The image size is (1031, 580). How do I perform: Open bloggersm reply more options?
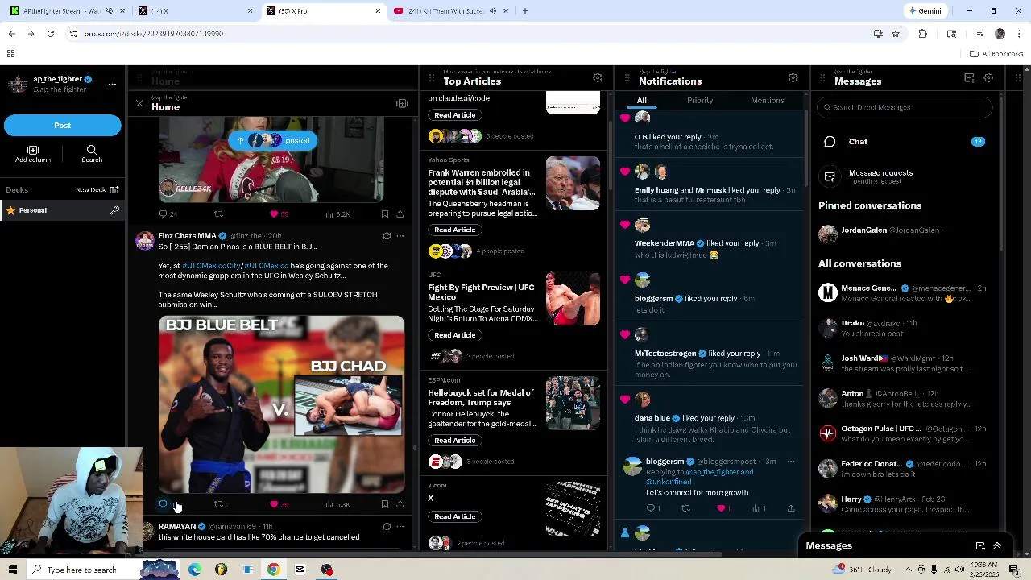point(791,462)
